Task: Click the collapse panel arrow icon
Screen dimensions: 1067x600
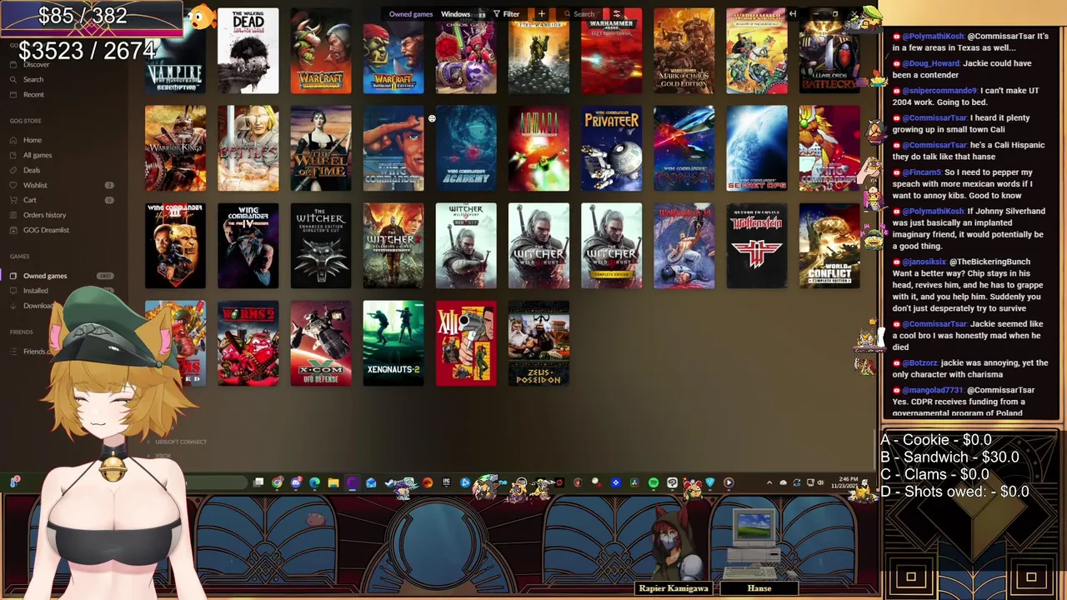Action: [x=793, y=14]
